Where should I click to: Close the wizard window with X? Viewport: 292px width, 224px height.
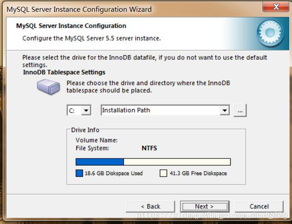pos(276,7)
